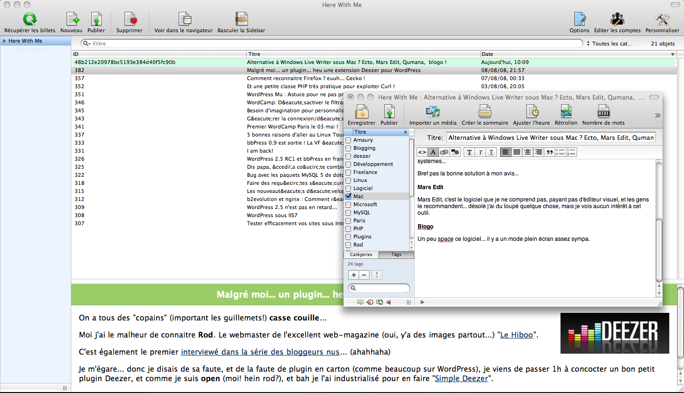Image resolution: width=684 pixels, height=393 pixels.
Task: Click the Date column sort arrow
Action: pyautogui.click(x=672, y=55)
